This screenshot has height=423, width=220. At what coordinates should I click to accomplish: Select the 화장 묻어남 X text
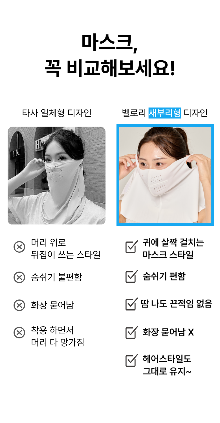pos(168,332)
